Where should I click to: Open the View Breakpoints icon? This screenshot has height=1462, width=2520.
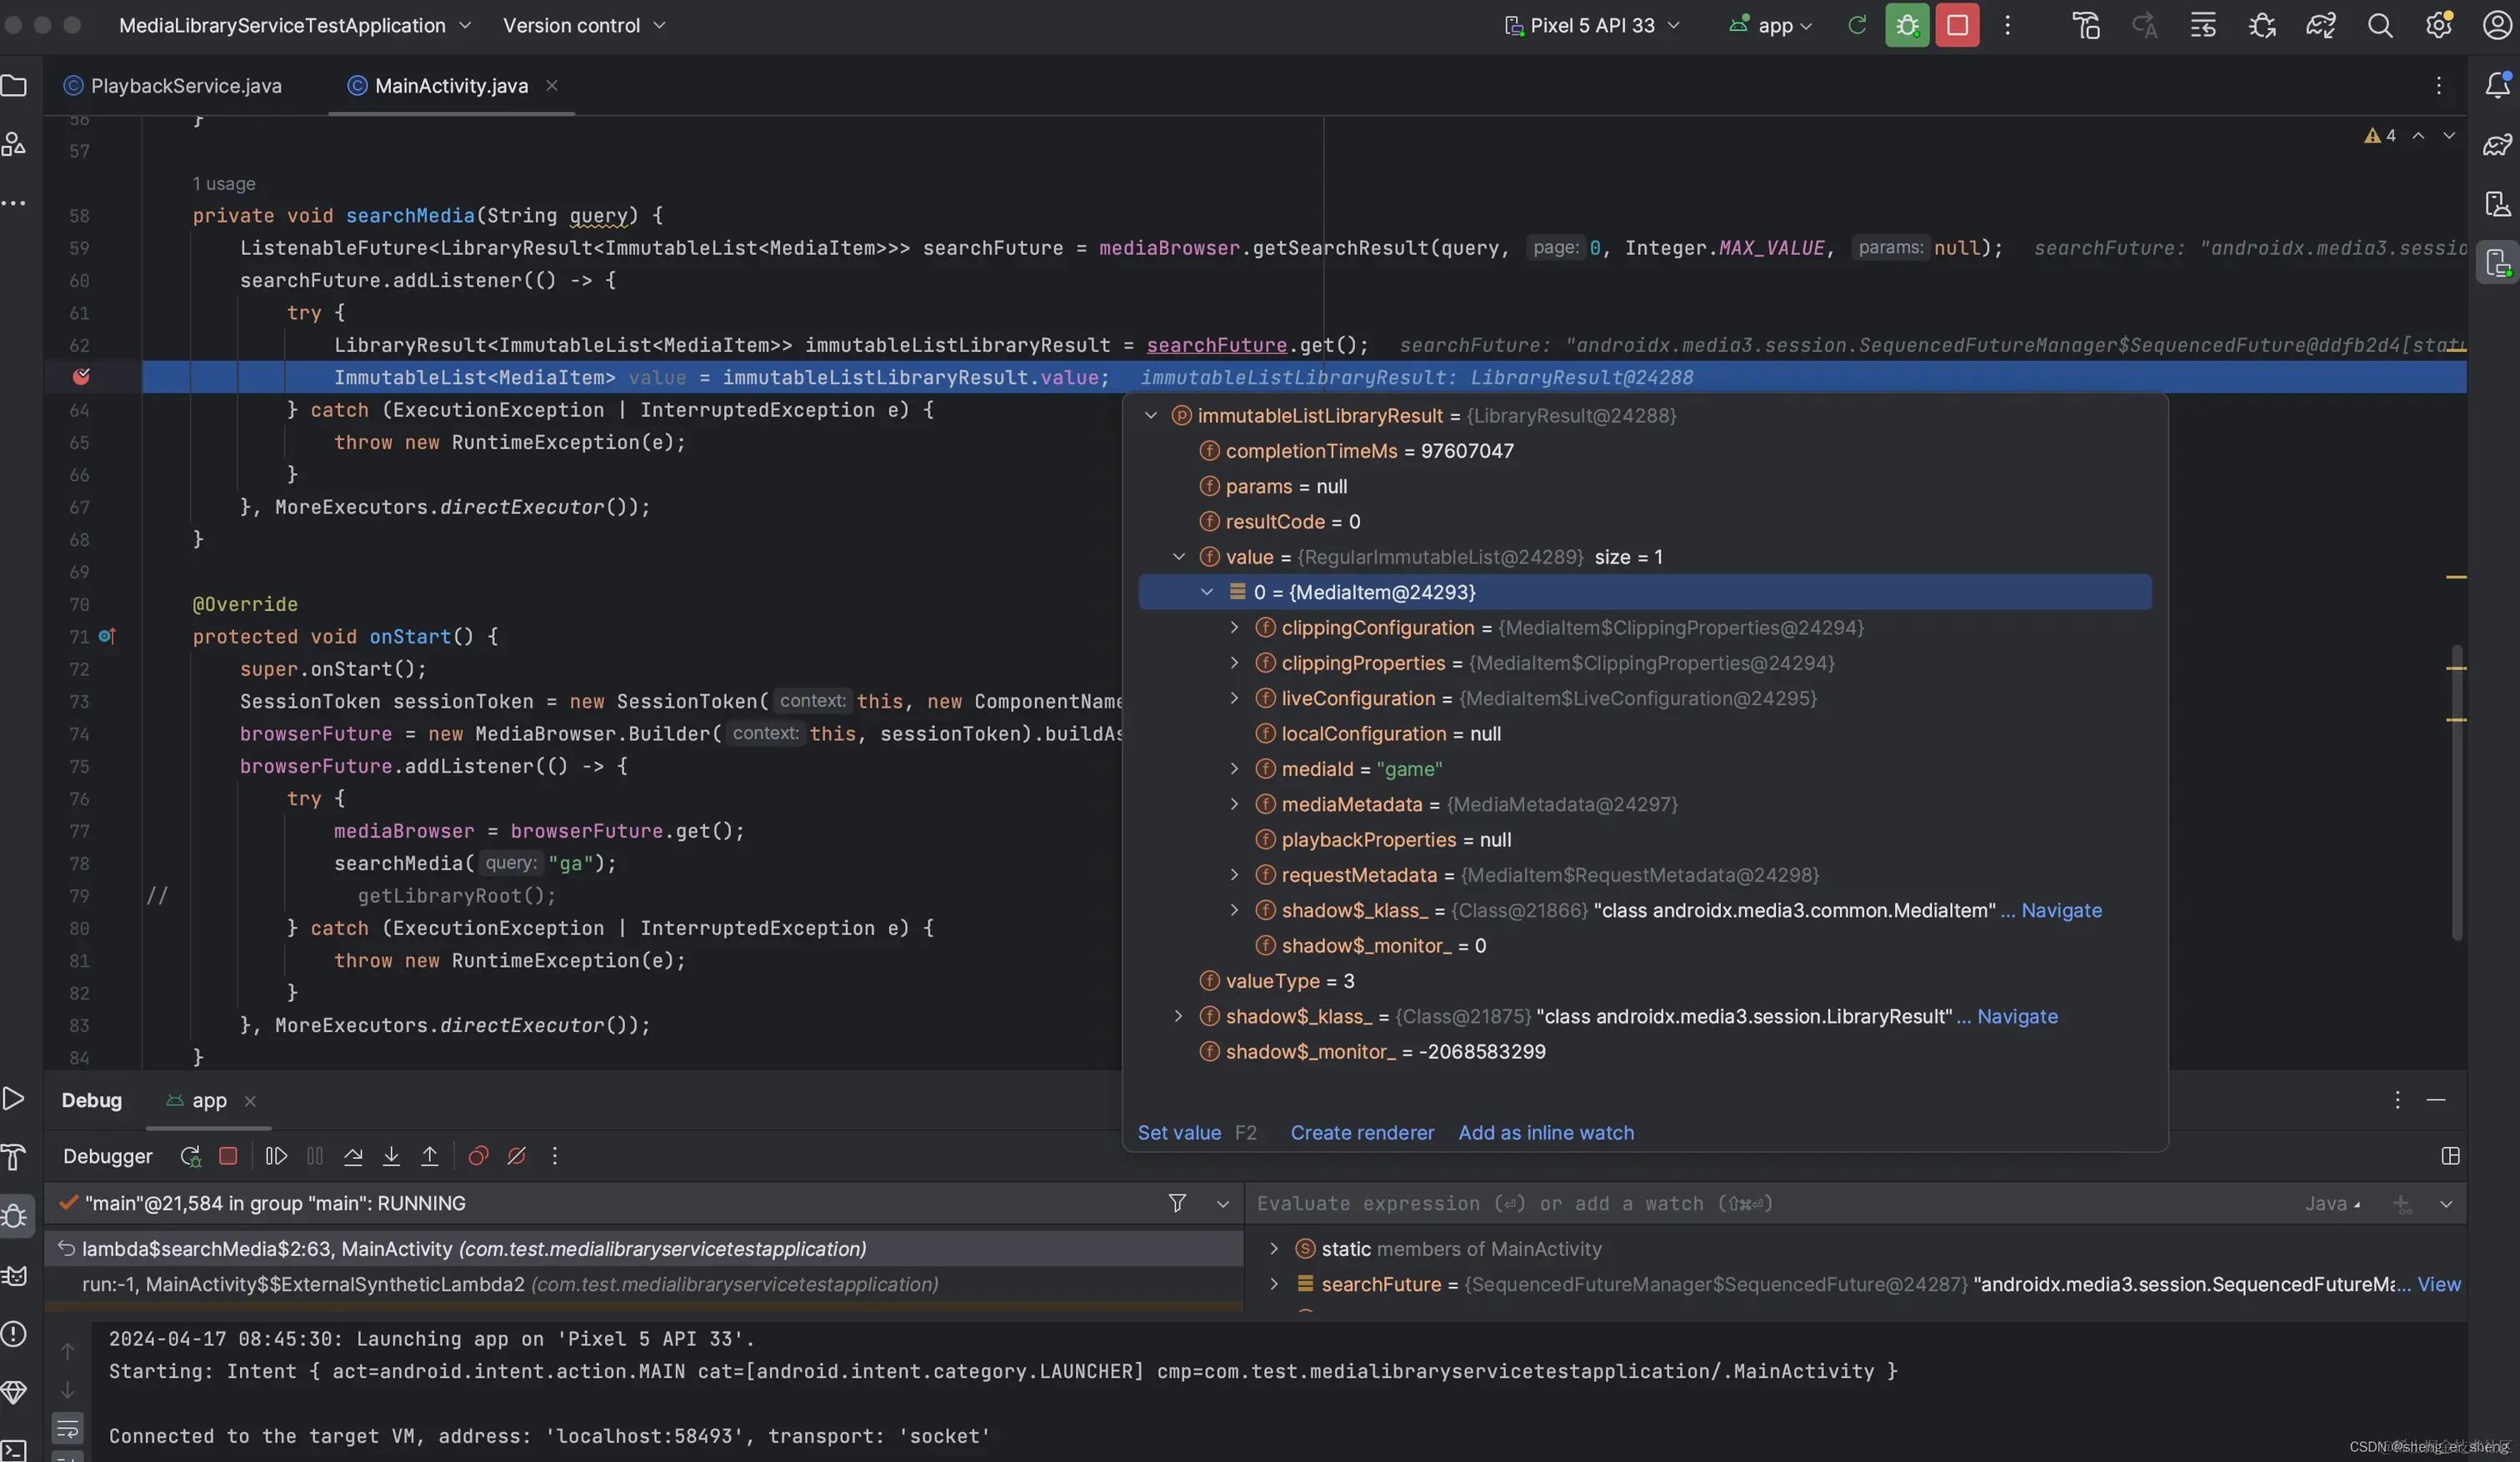point(478,1156)
